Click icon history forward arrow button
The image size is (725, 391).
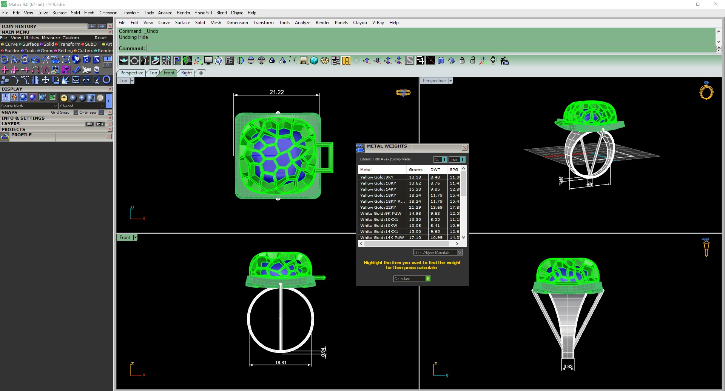pyautogui.click(x=102, y=26)
